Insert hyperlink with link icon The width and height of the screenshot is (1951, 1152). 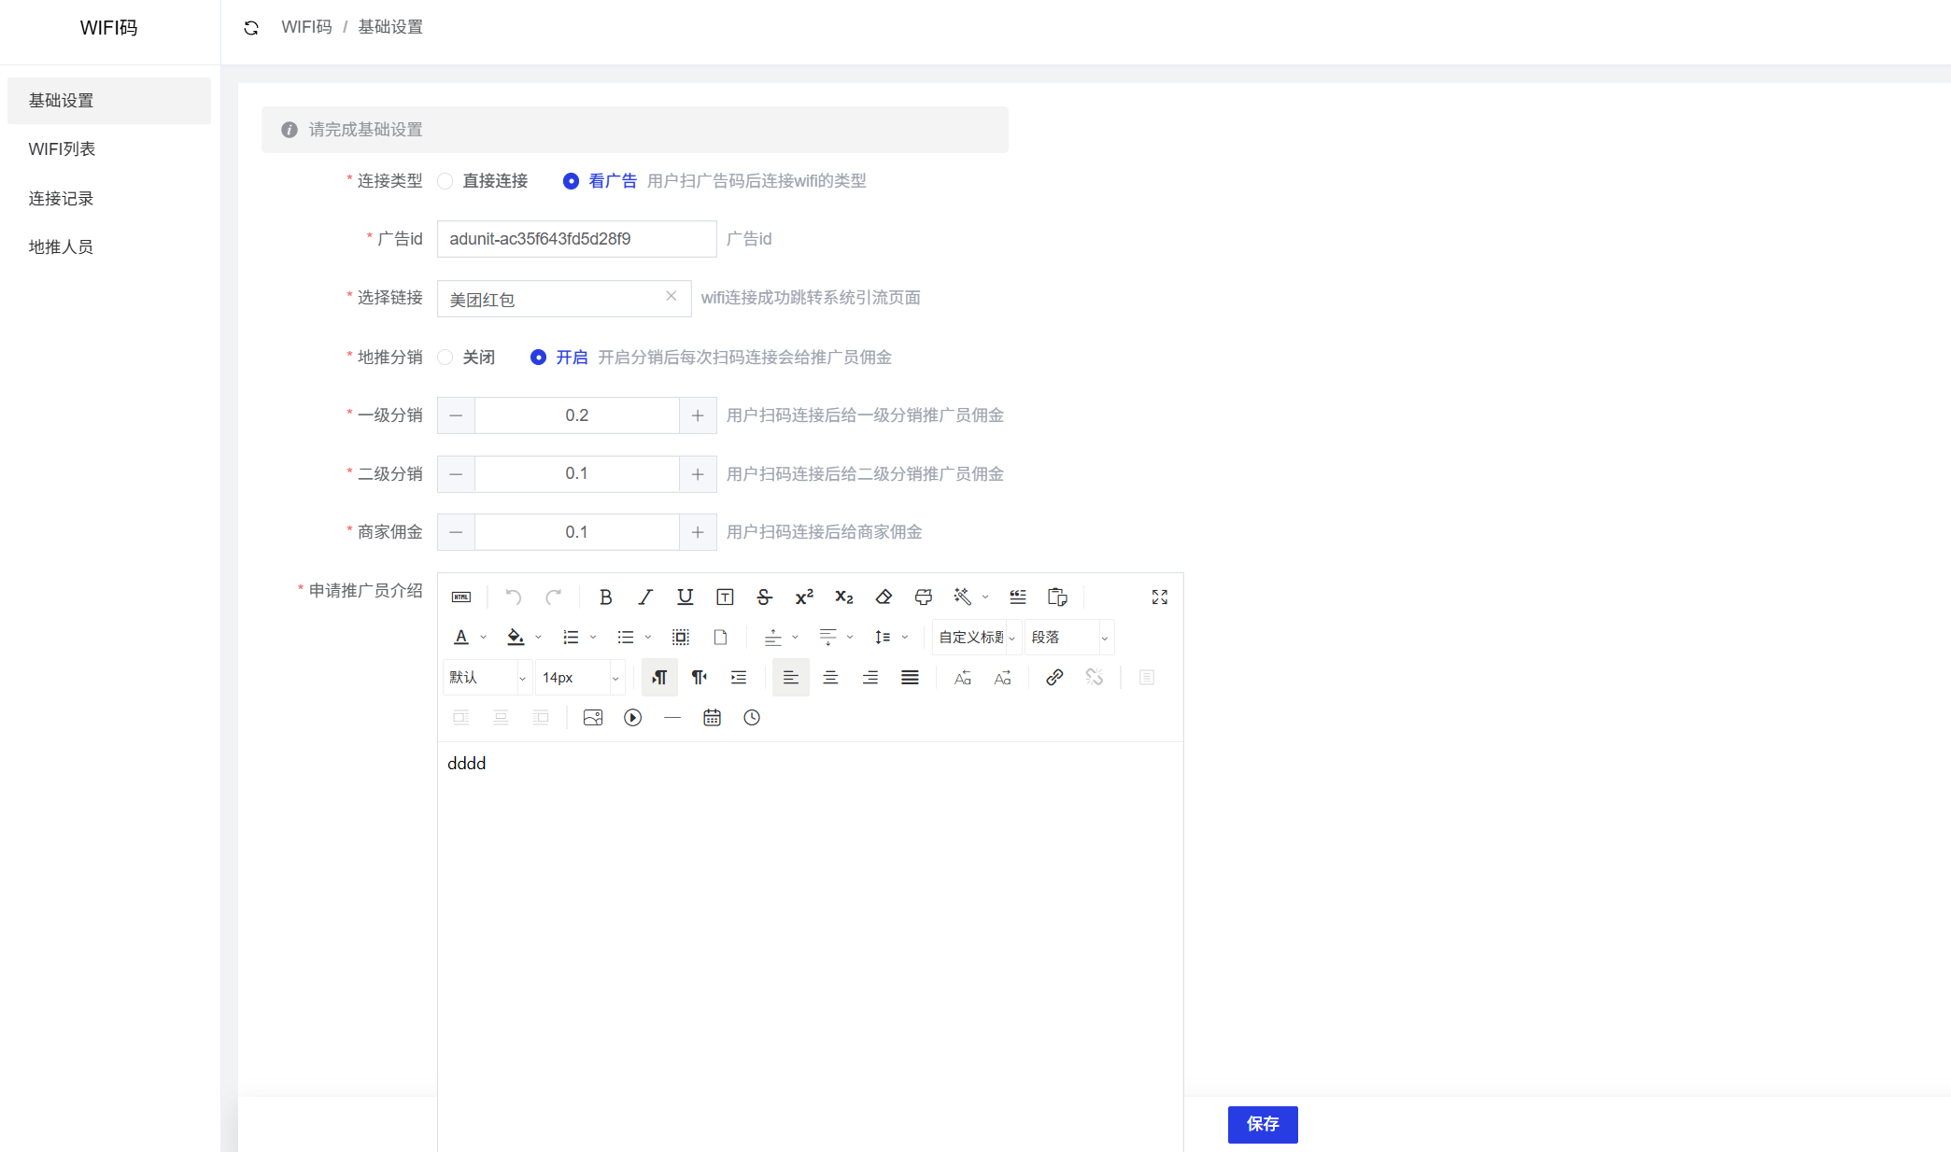1054,678
